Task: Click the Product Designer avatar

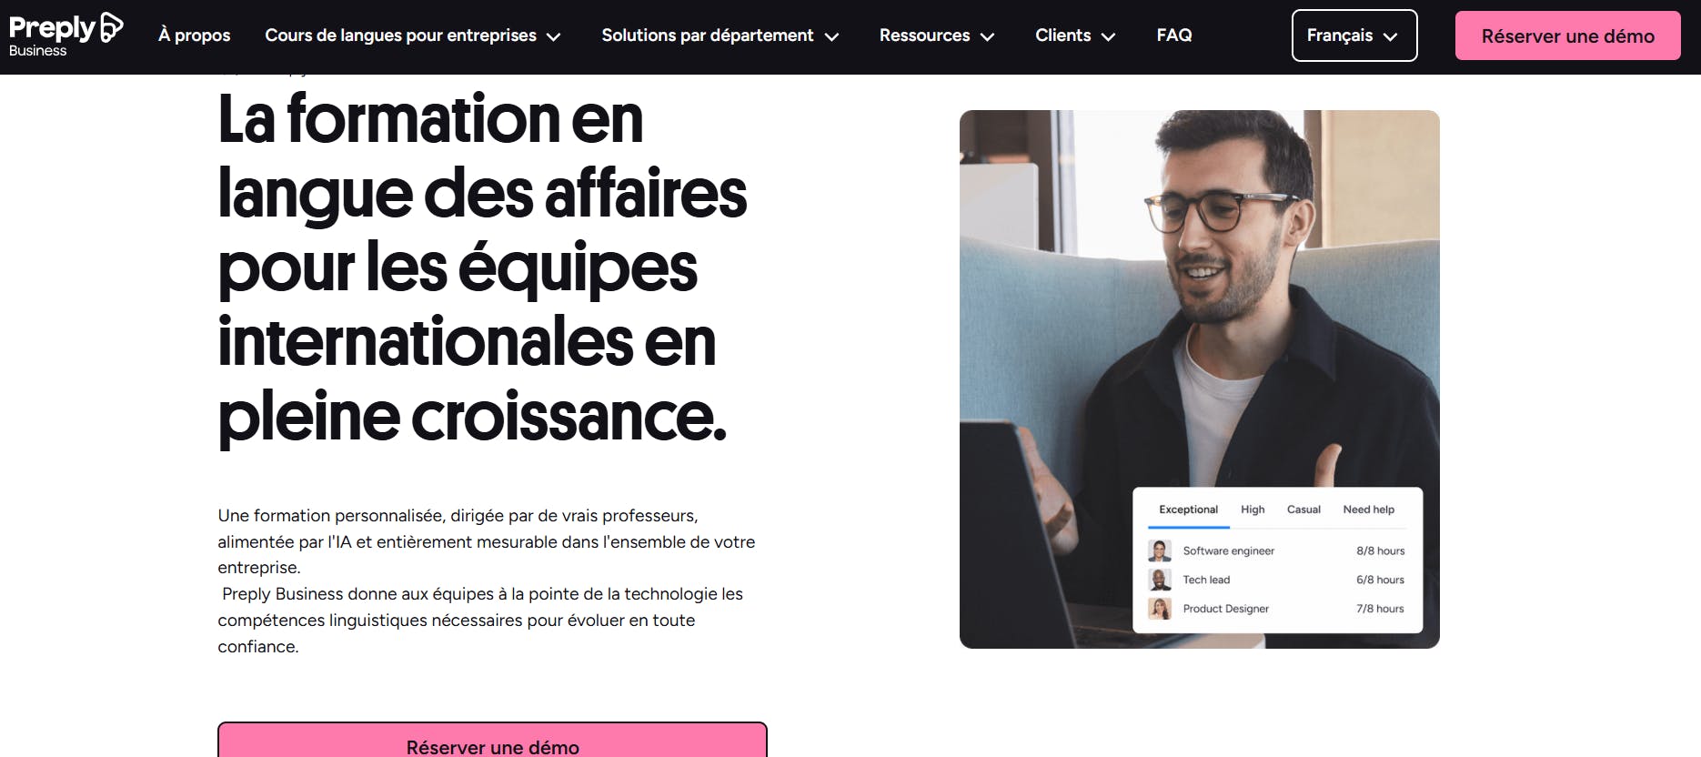Action: pyautogui.click(x=1160, y=609)
